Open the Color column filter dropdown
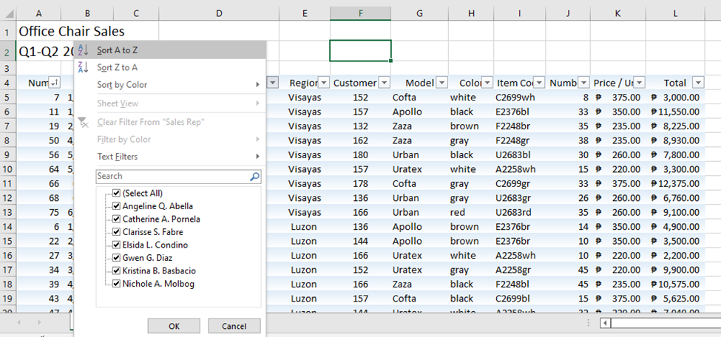 pyautogui.click(x=487, y=83)
